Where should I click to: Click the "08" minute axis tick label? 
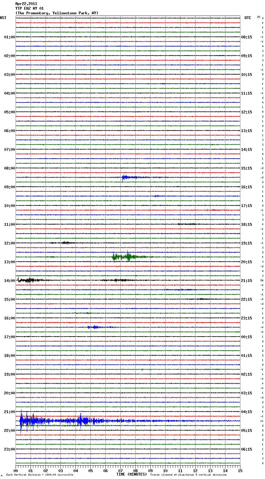coord(135,471)
